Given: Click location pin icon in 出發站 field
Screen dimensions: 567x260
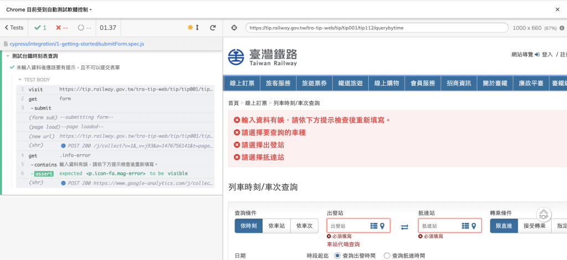Looking at the screenshot, I should pyautogui.click(x=383, y=226).
